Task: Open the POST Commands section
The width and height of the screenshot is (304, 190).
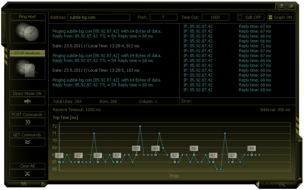Action: click(x=27, y=115)
